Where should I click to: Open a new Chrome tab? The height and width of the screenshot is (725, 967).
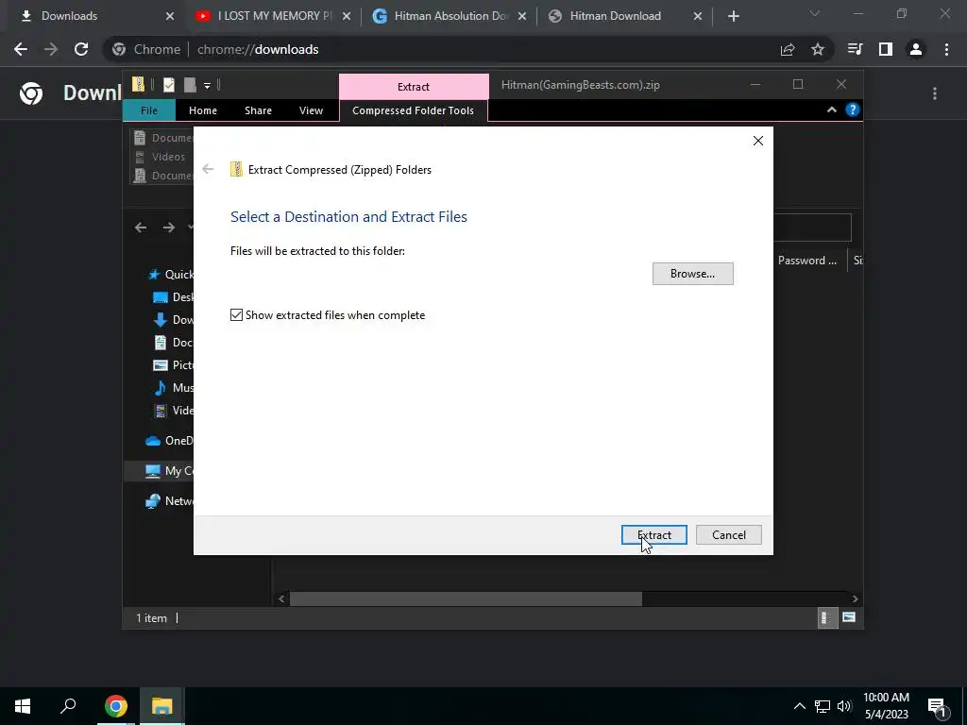(733, 17)
